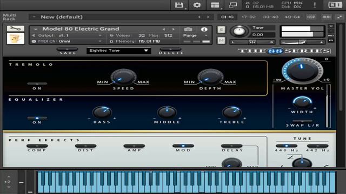Go to next multi rack preset
Viewport: 346px width, 194px height.
point(208,17)
